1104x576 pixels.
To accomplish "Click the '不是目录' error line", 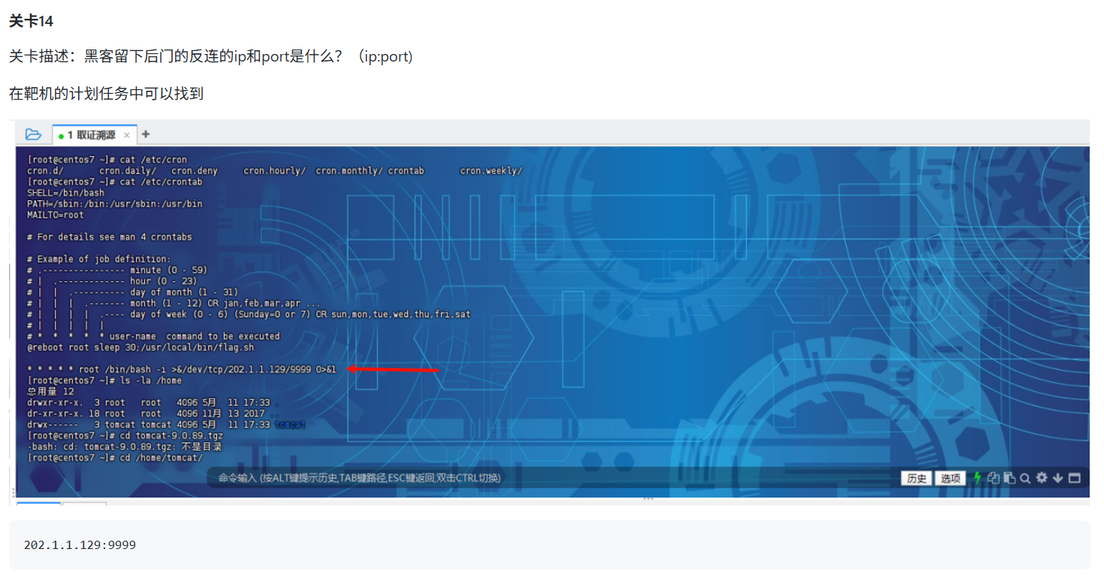I will 125,446.
